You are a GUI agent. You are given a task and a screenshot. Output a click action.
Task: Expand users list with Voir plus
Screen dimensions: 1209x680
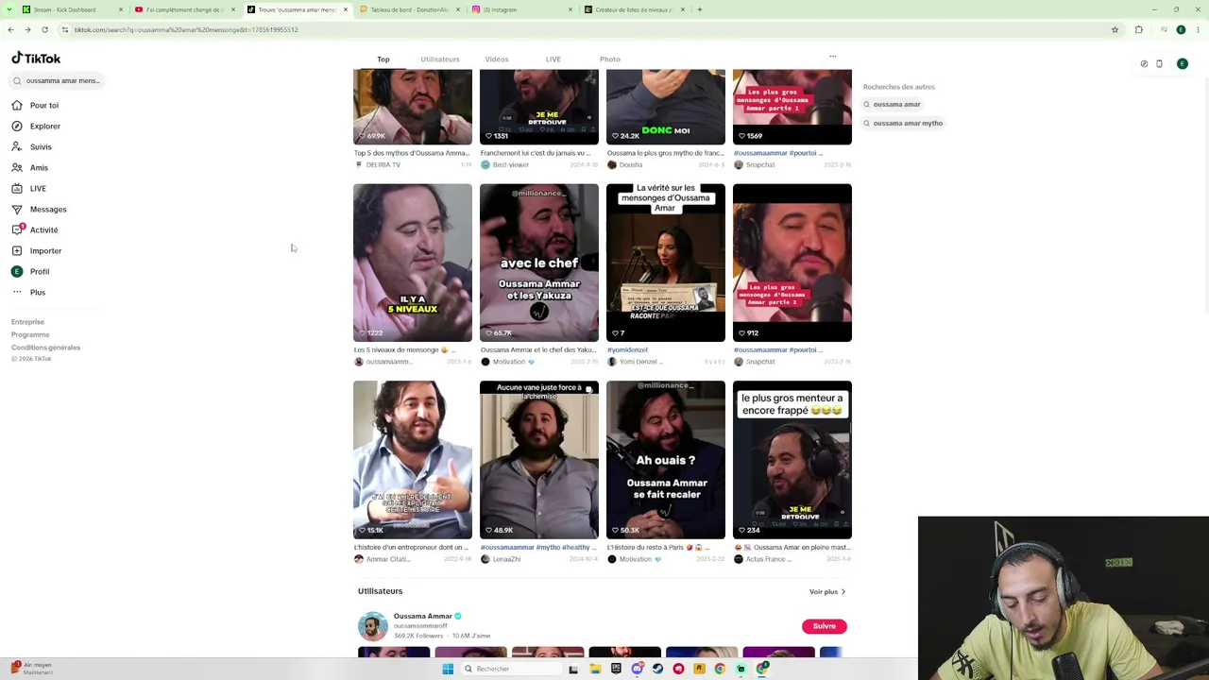(x=826, y=592)
